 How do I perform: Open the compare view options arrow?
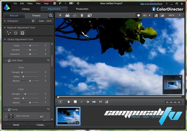tap(149, 15)
